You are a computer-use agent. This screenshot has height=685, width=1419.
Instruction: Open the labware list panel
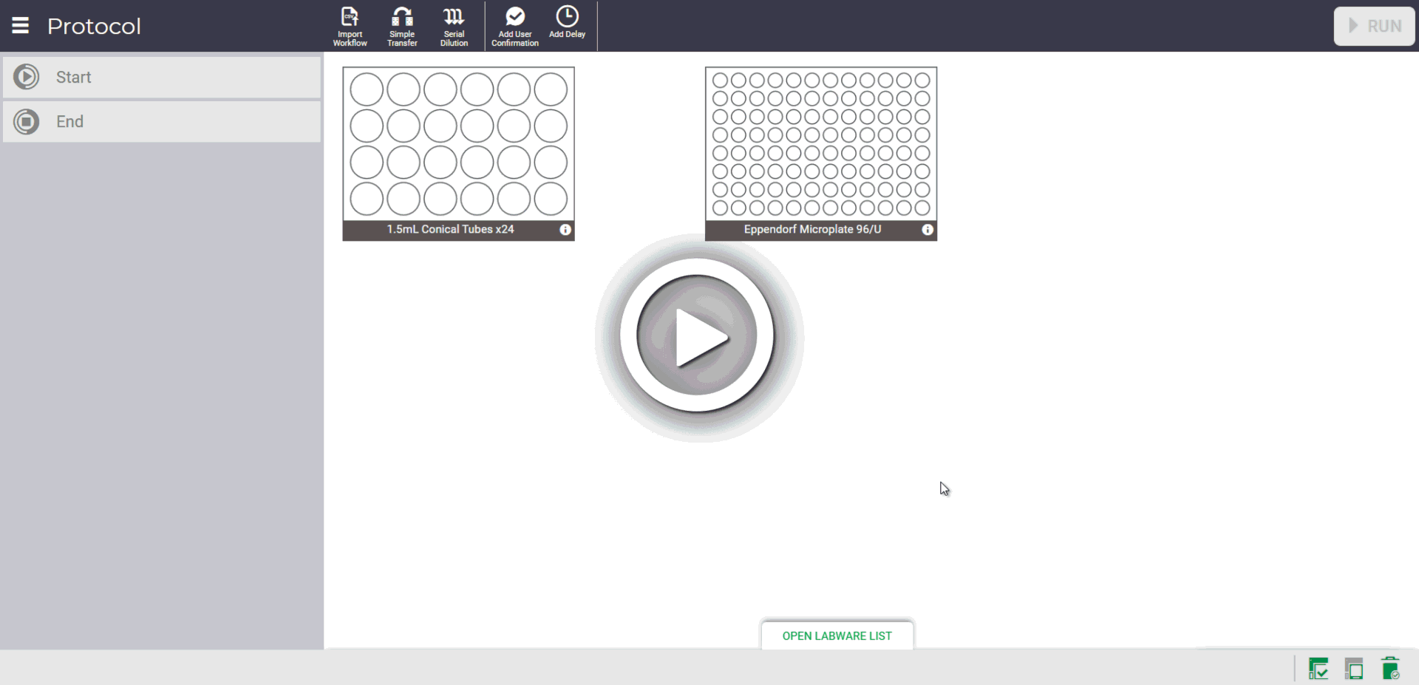[837, 635]
